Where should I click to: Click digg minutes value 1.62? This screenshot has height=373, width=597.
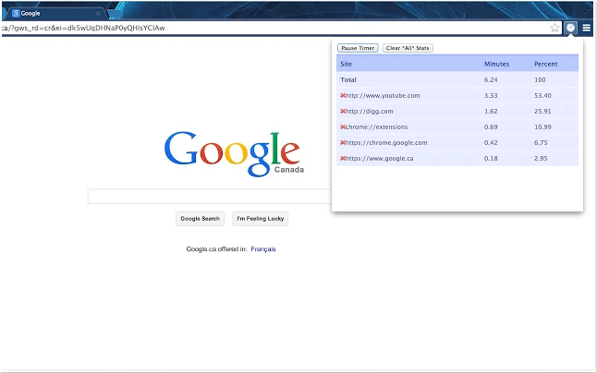click(491, 111)
